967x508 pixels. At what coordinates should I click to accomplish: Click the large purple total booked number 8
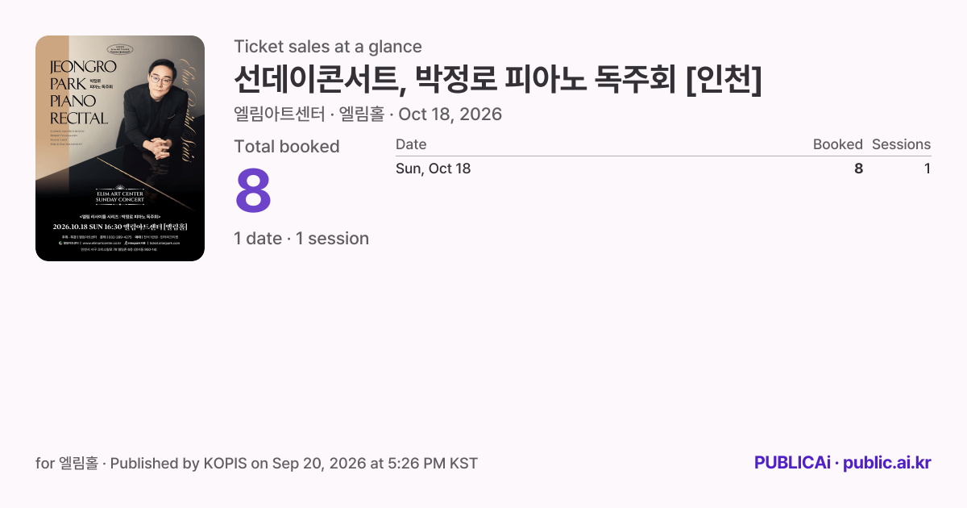click(253, 191)
